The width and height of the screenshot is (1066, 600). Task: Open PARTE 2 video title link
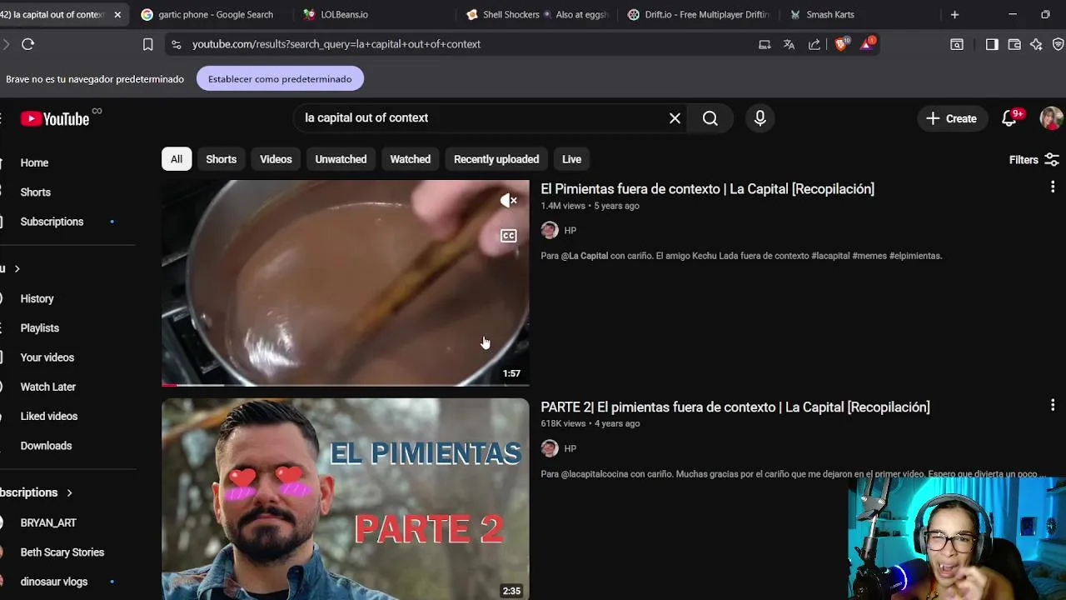point(735,407)
